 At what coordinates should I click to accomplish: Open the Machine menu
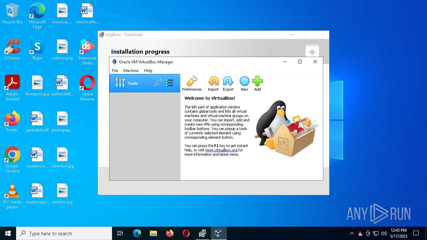click(x=131, y=71)
